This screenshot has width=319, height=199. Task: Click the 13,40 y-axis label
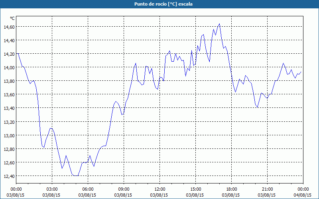click(9, 108)
